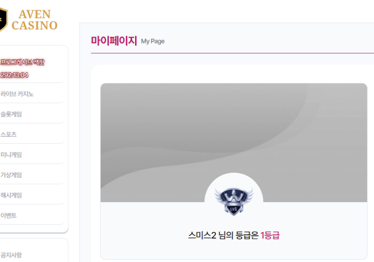Screen dimensions: 374x262
Task: Click the pink 1등급 grade text
Action: click(x=270, y=235)
